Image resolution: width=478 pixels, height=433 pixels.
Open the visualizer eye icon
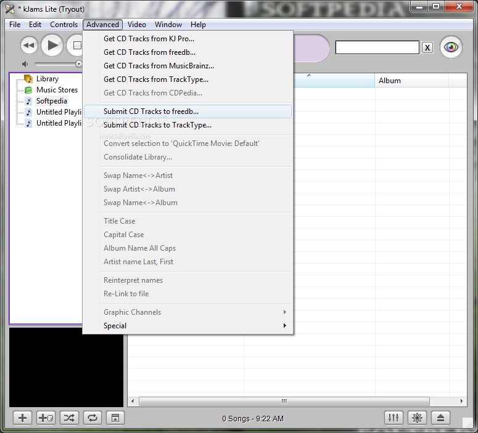click(x=451, y=47)
